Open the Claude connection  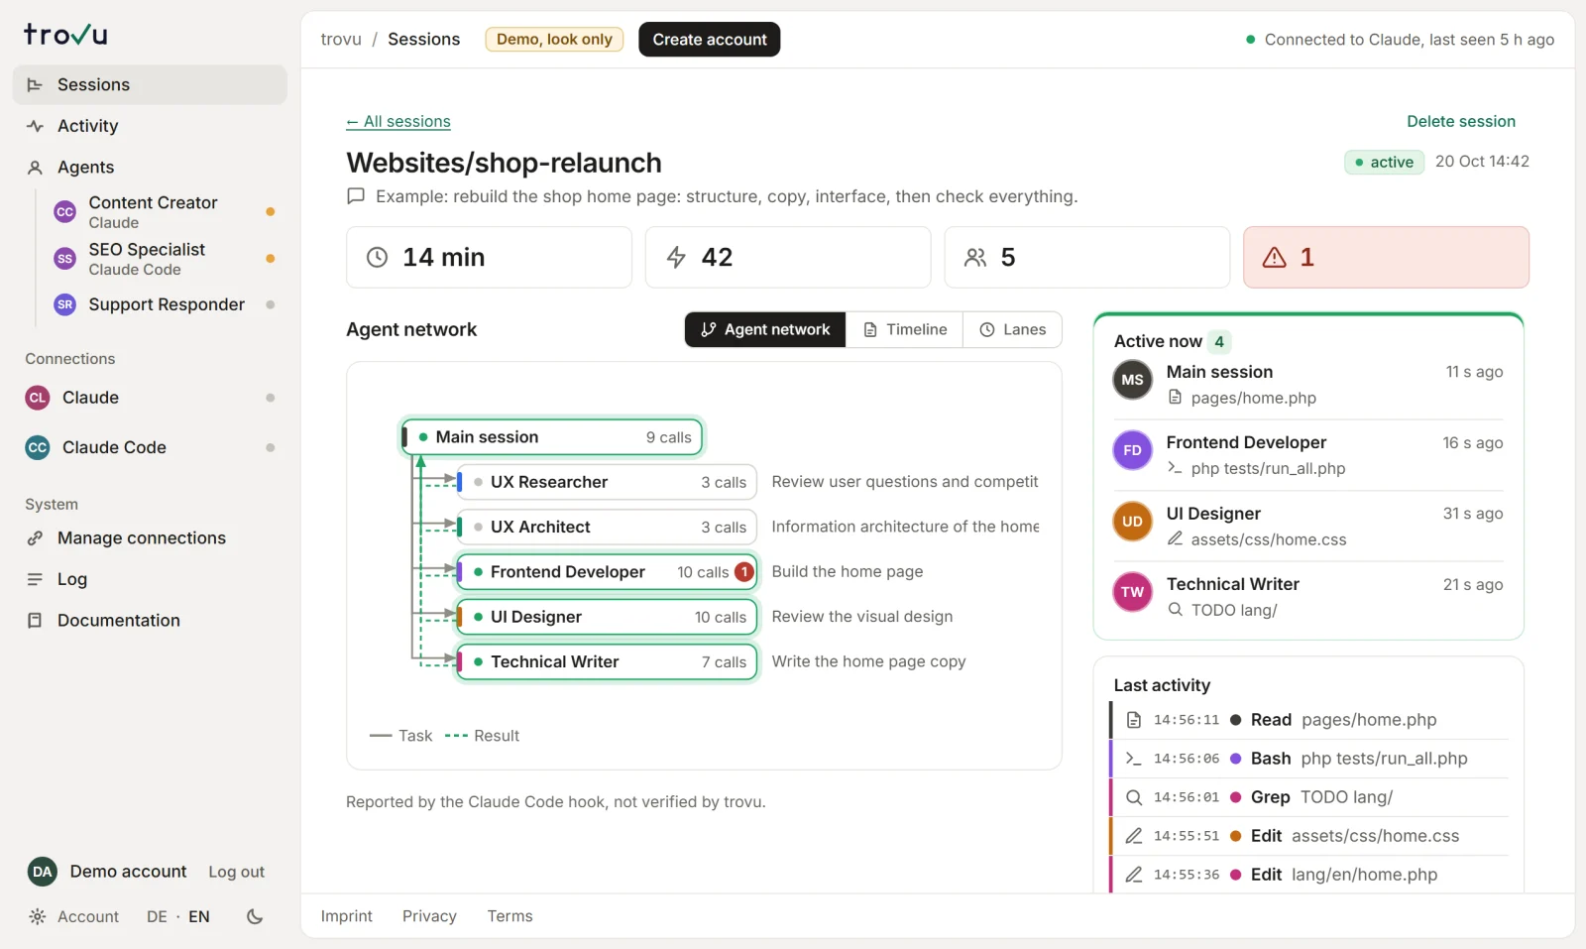pyautogui.click(x=150, y=398)
